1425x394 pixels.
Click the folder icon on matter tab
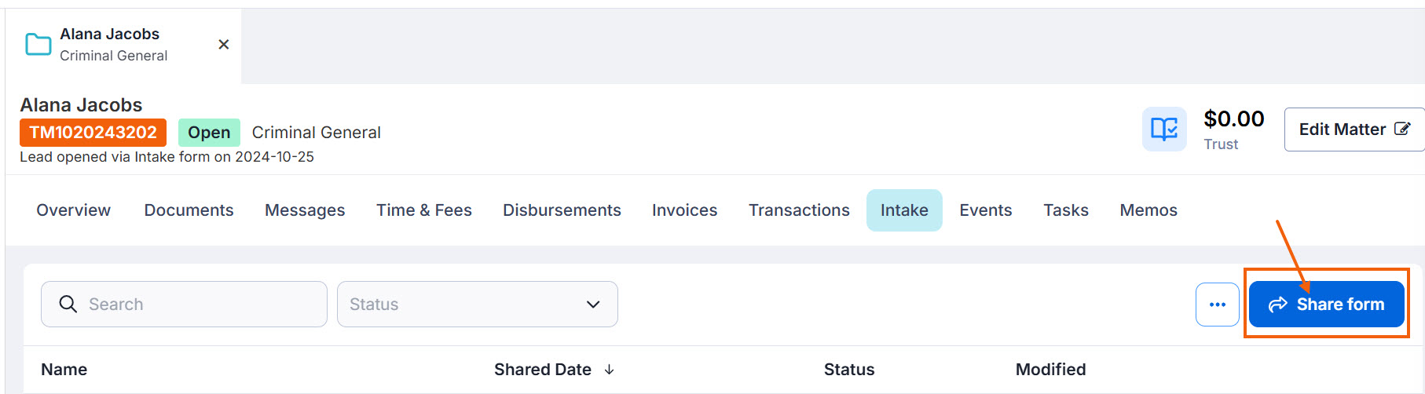(x=38, y=45)
